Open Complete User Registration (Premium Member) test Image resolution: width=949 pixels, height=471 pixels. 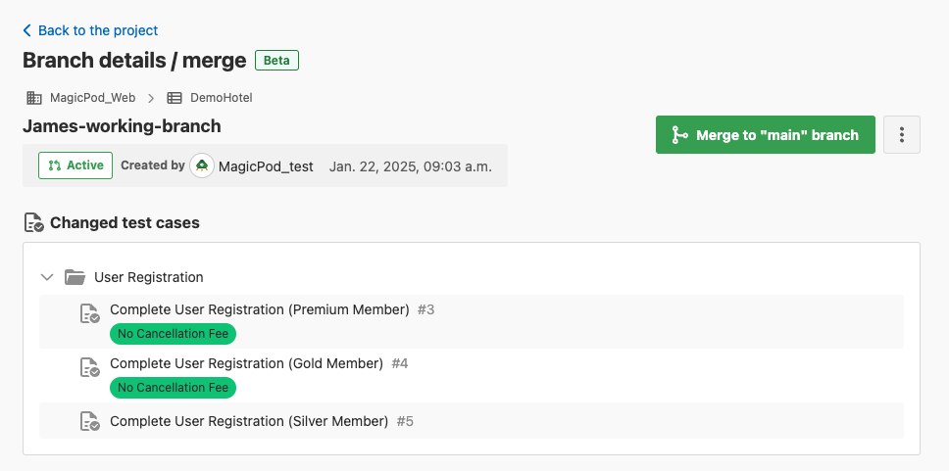pos(259,309)
